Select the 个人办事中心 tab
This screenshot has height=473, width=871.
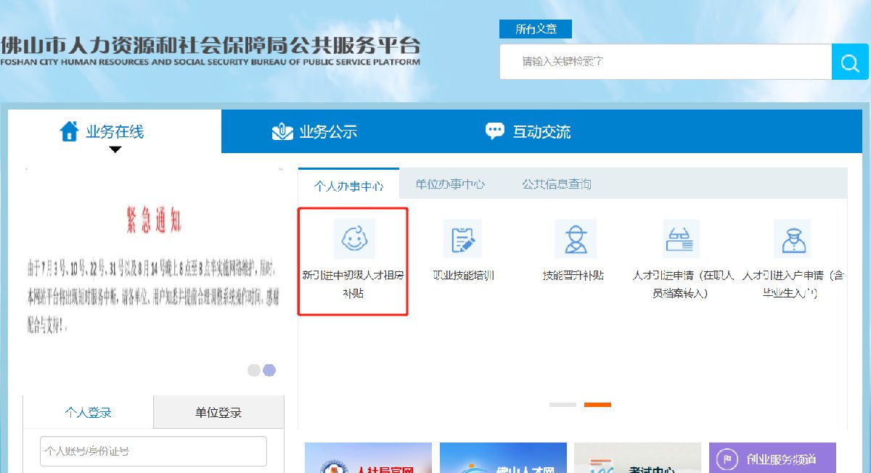pos(348,186)
